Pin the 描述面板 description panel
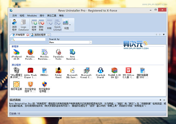Screen dimensions: 176x124 coord(160,100)
